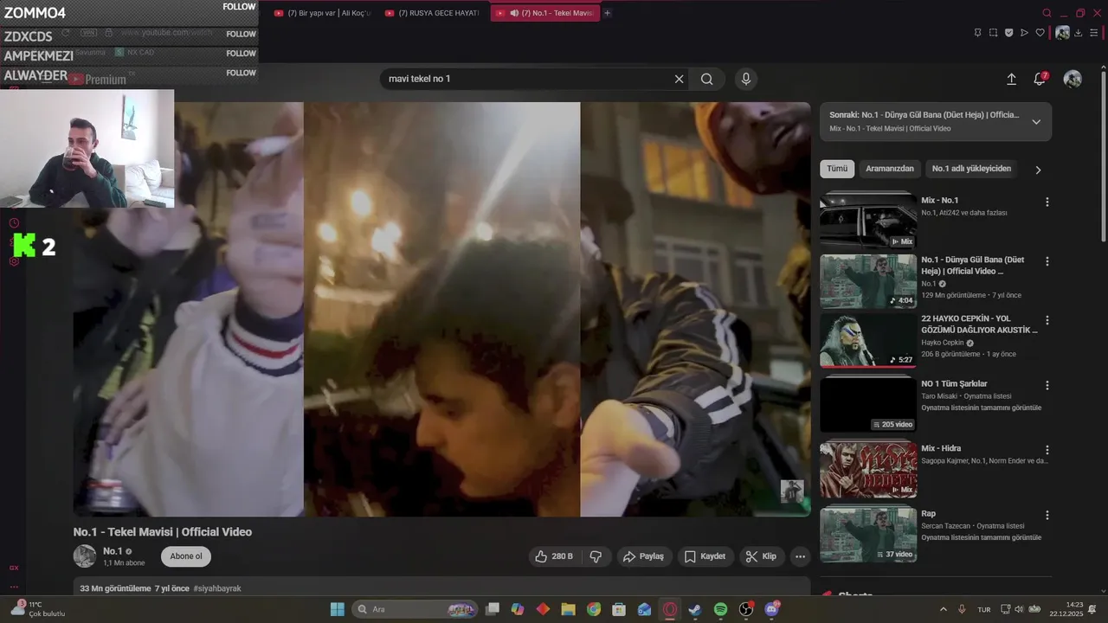Open the Windows Start menu
This screenshot has width=1108, height=623.
pos(337,610)
